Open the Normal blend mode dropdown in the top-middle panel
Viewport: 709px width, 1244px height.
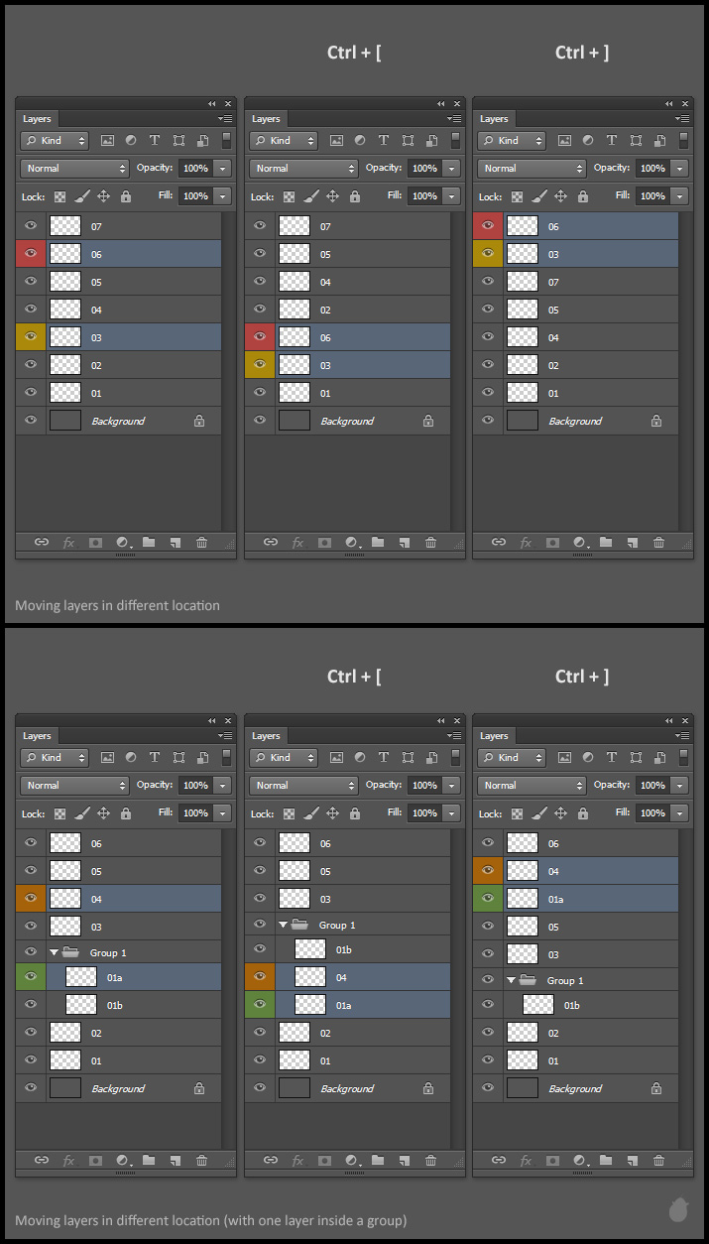pyautogui.click(x=302, y=169)
